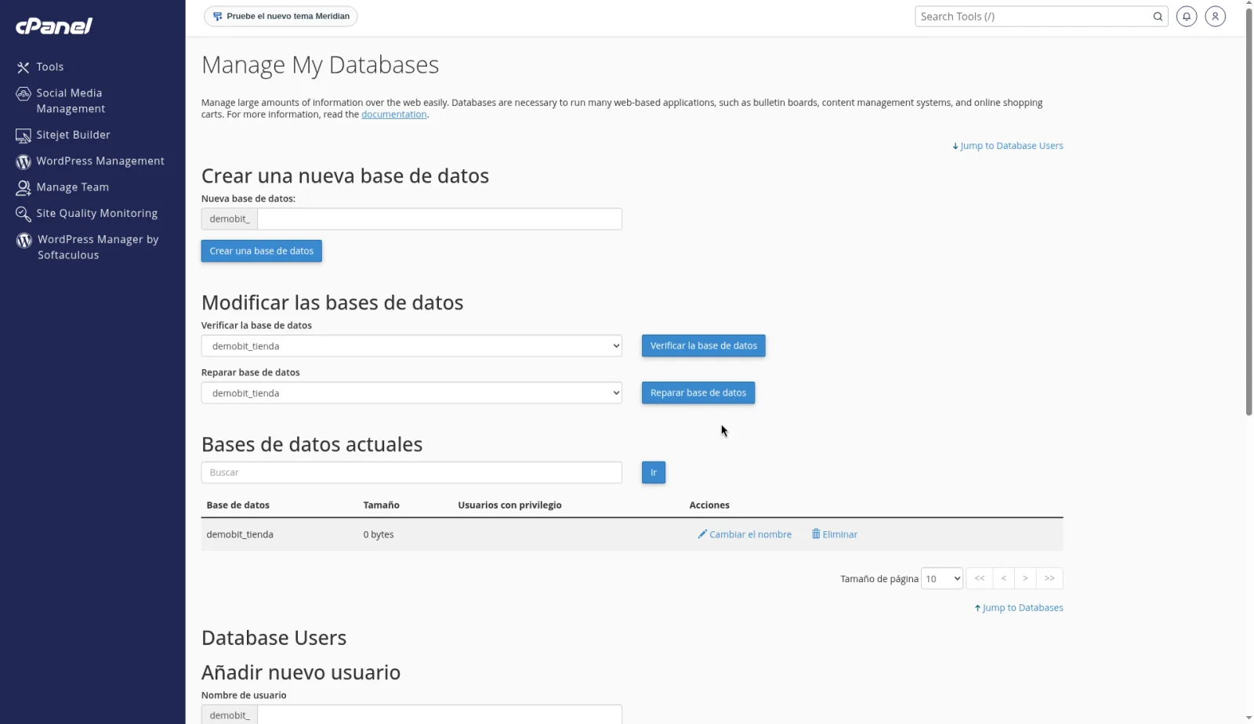1254x724 pixels.
Task: Click the Reparar base de datos button
Action: point(698,393)
